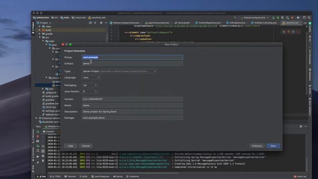Open the Packaging dropdown showing Jar
This screenshot has height=179, width=318.
click(90, 85)
